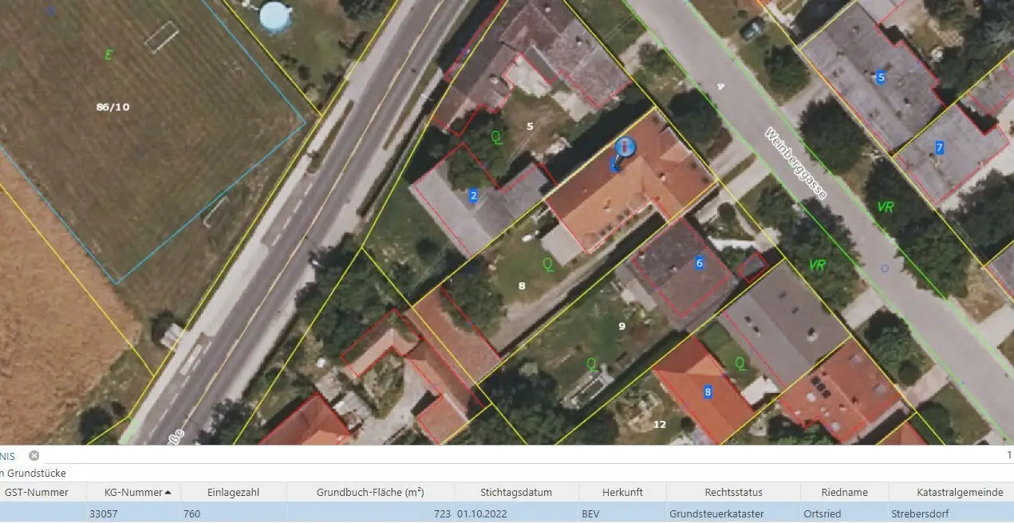Click the blue info marker on the map
Viewport: 1014px width, 523px height.
tap(625, 147)
